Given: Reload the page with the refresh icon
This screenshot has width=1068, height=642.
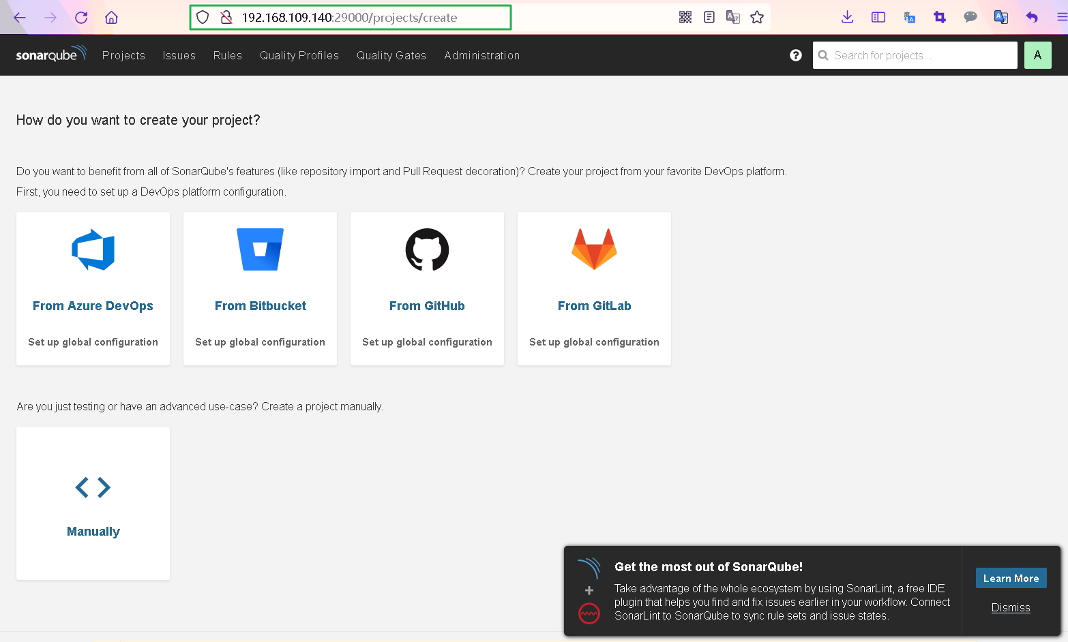Looking at the screenshot, I should (x=81, y=18).
